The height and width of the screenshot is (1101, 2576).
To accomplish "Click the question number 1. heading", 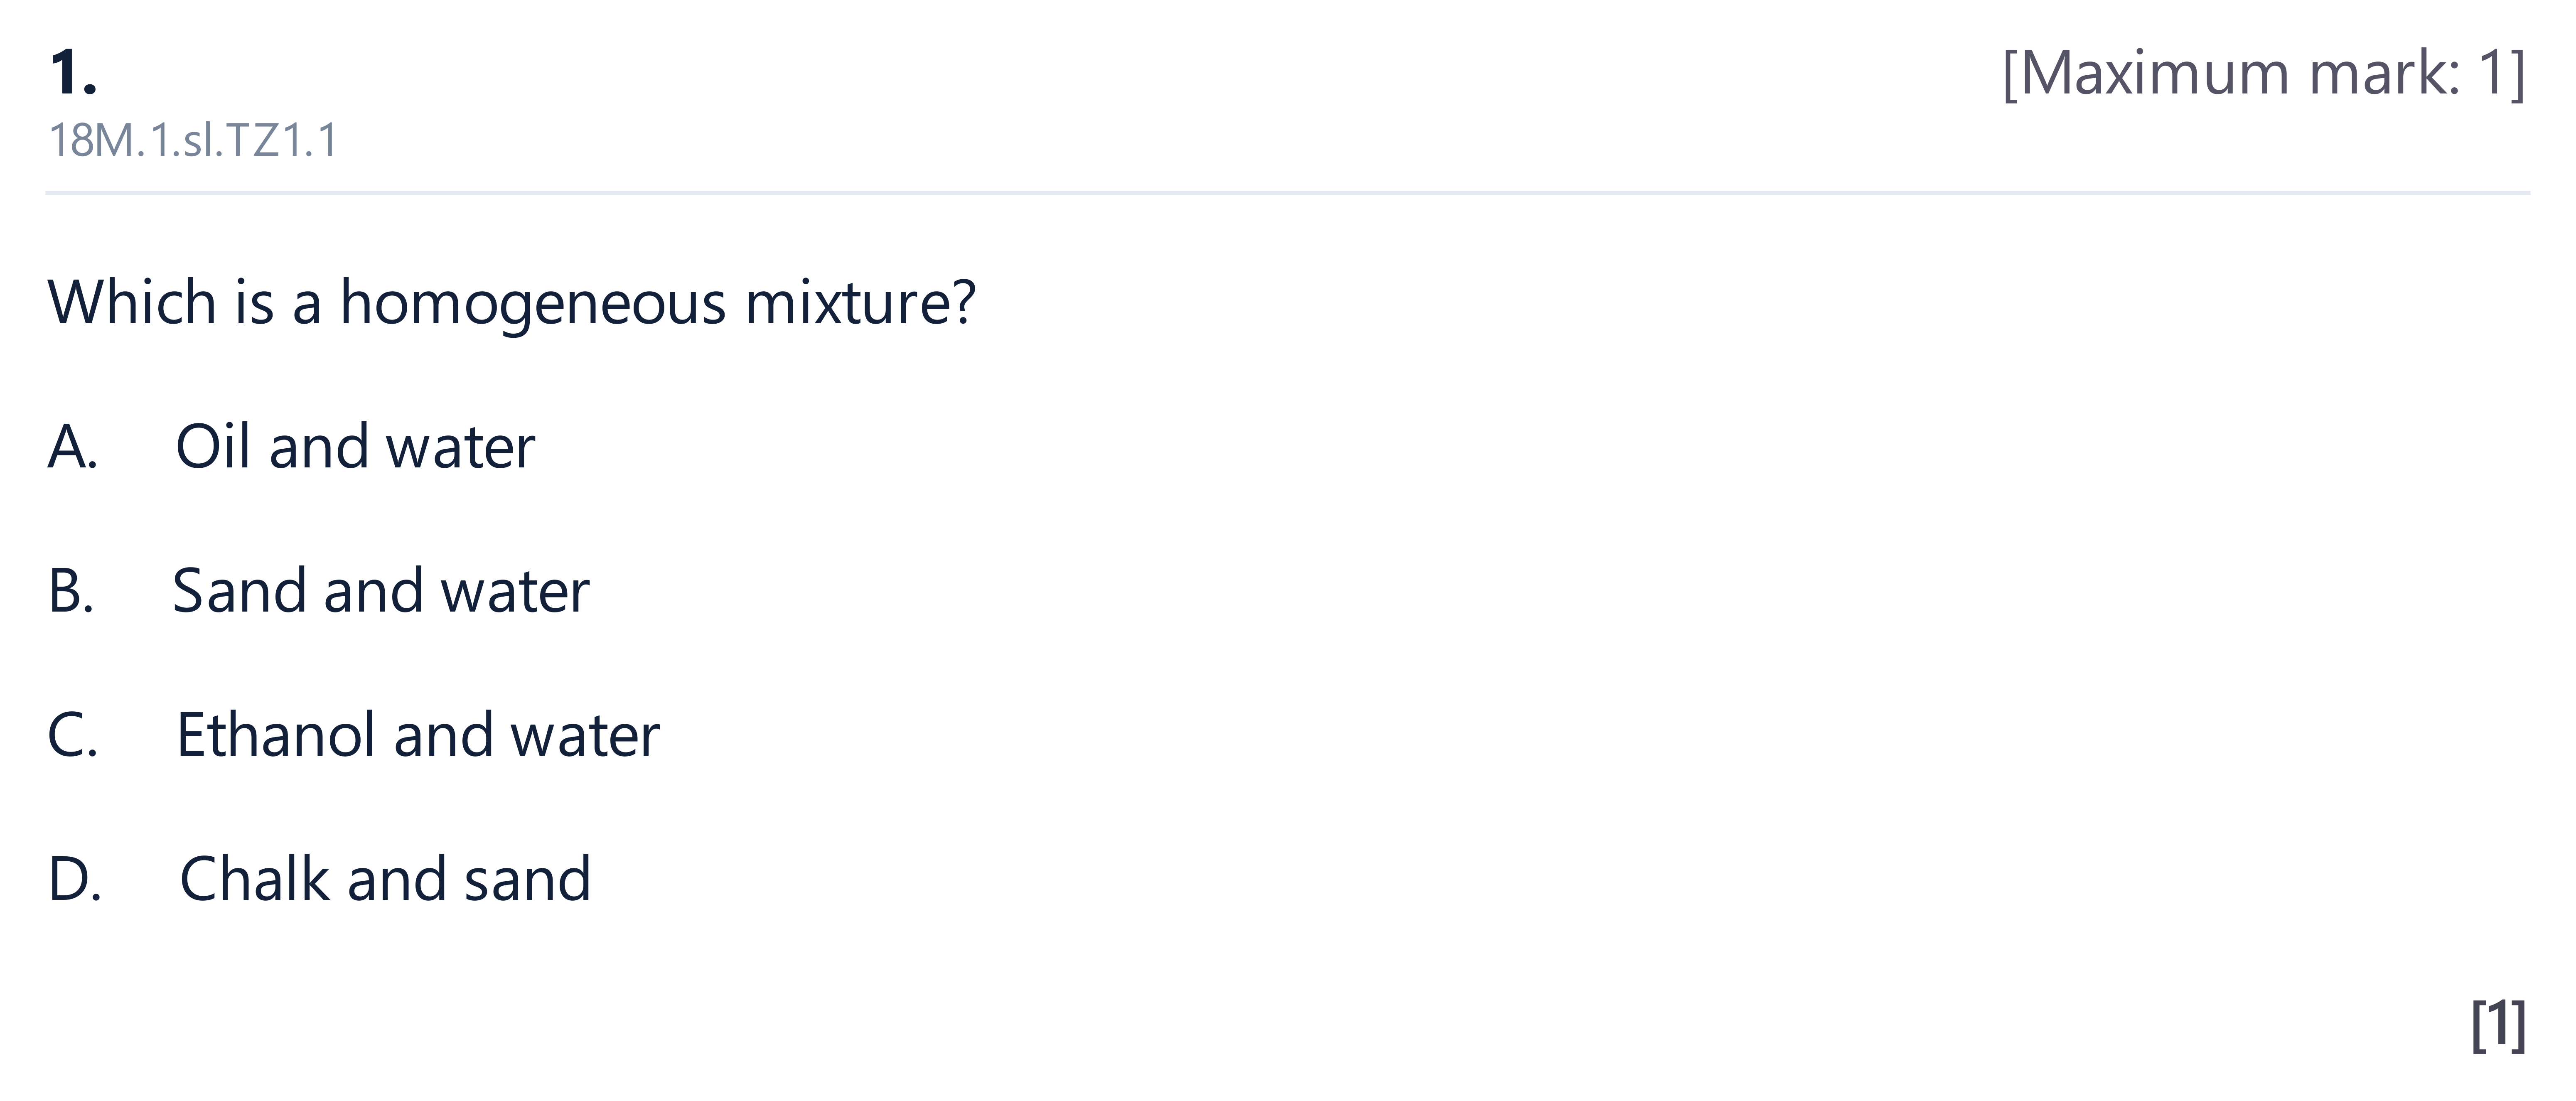I will pyautogui.click(x=73, y=73).
